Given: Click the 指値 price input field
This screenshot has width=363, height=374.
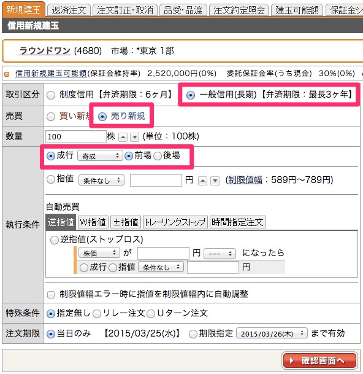Looking at the screenshot, I should [156, 180].
